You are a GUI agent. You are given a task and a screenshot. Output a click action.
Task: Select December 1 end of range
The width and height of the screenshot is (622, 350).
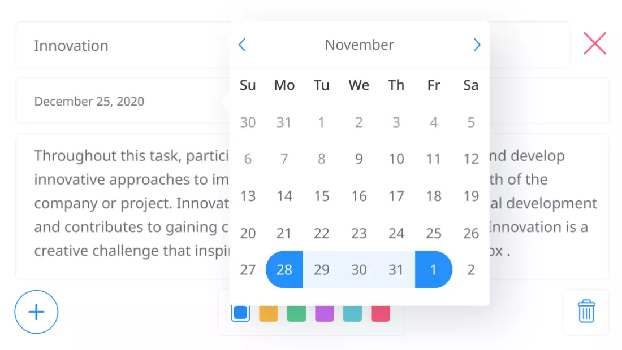434,270
